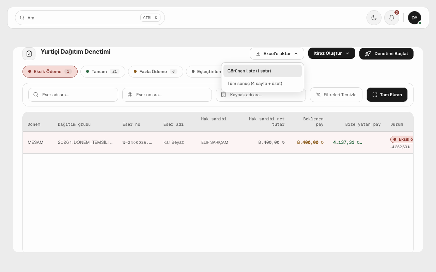Click the Dönem column header

tap(34, 124)
